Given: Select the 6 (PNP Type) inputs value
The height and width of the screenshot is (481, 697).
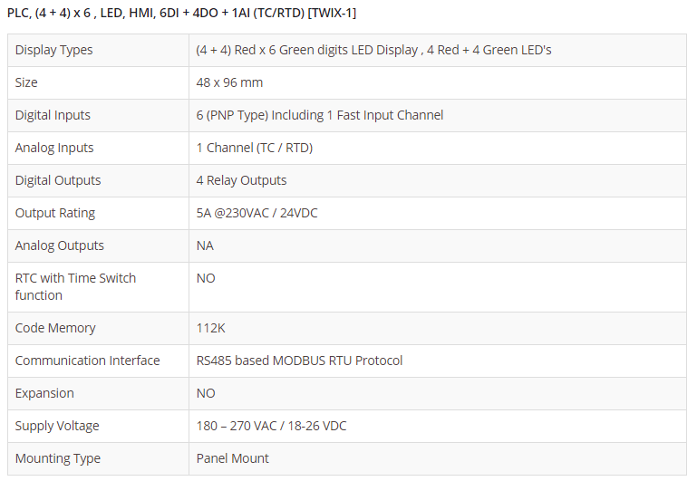Looking at the screenshot, I should pos(319,115).
